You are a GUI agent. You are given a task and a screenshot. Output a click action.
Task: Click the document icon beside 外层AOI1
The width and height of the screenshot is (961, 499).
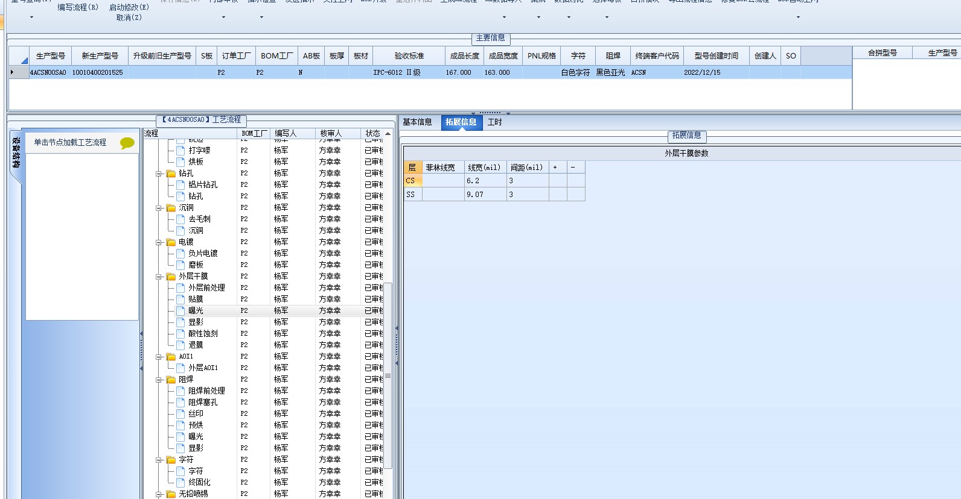point(180,368)
